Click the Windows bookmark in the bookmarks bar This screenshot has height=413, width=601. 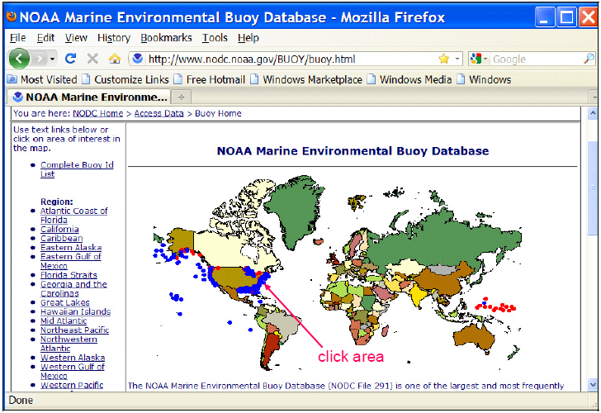click(484, 79)
